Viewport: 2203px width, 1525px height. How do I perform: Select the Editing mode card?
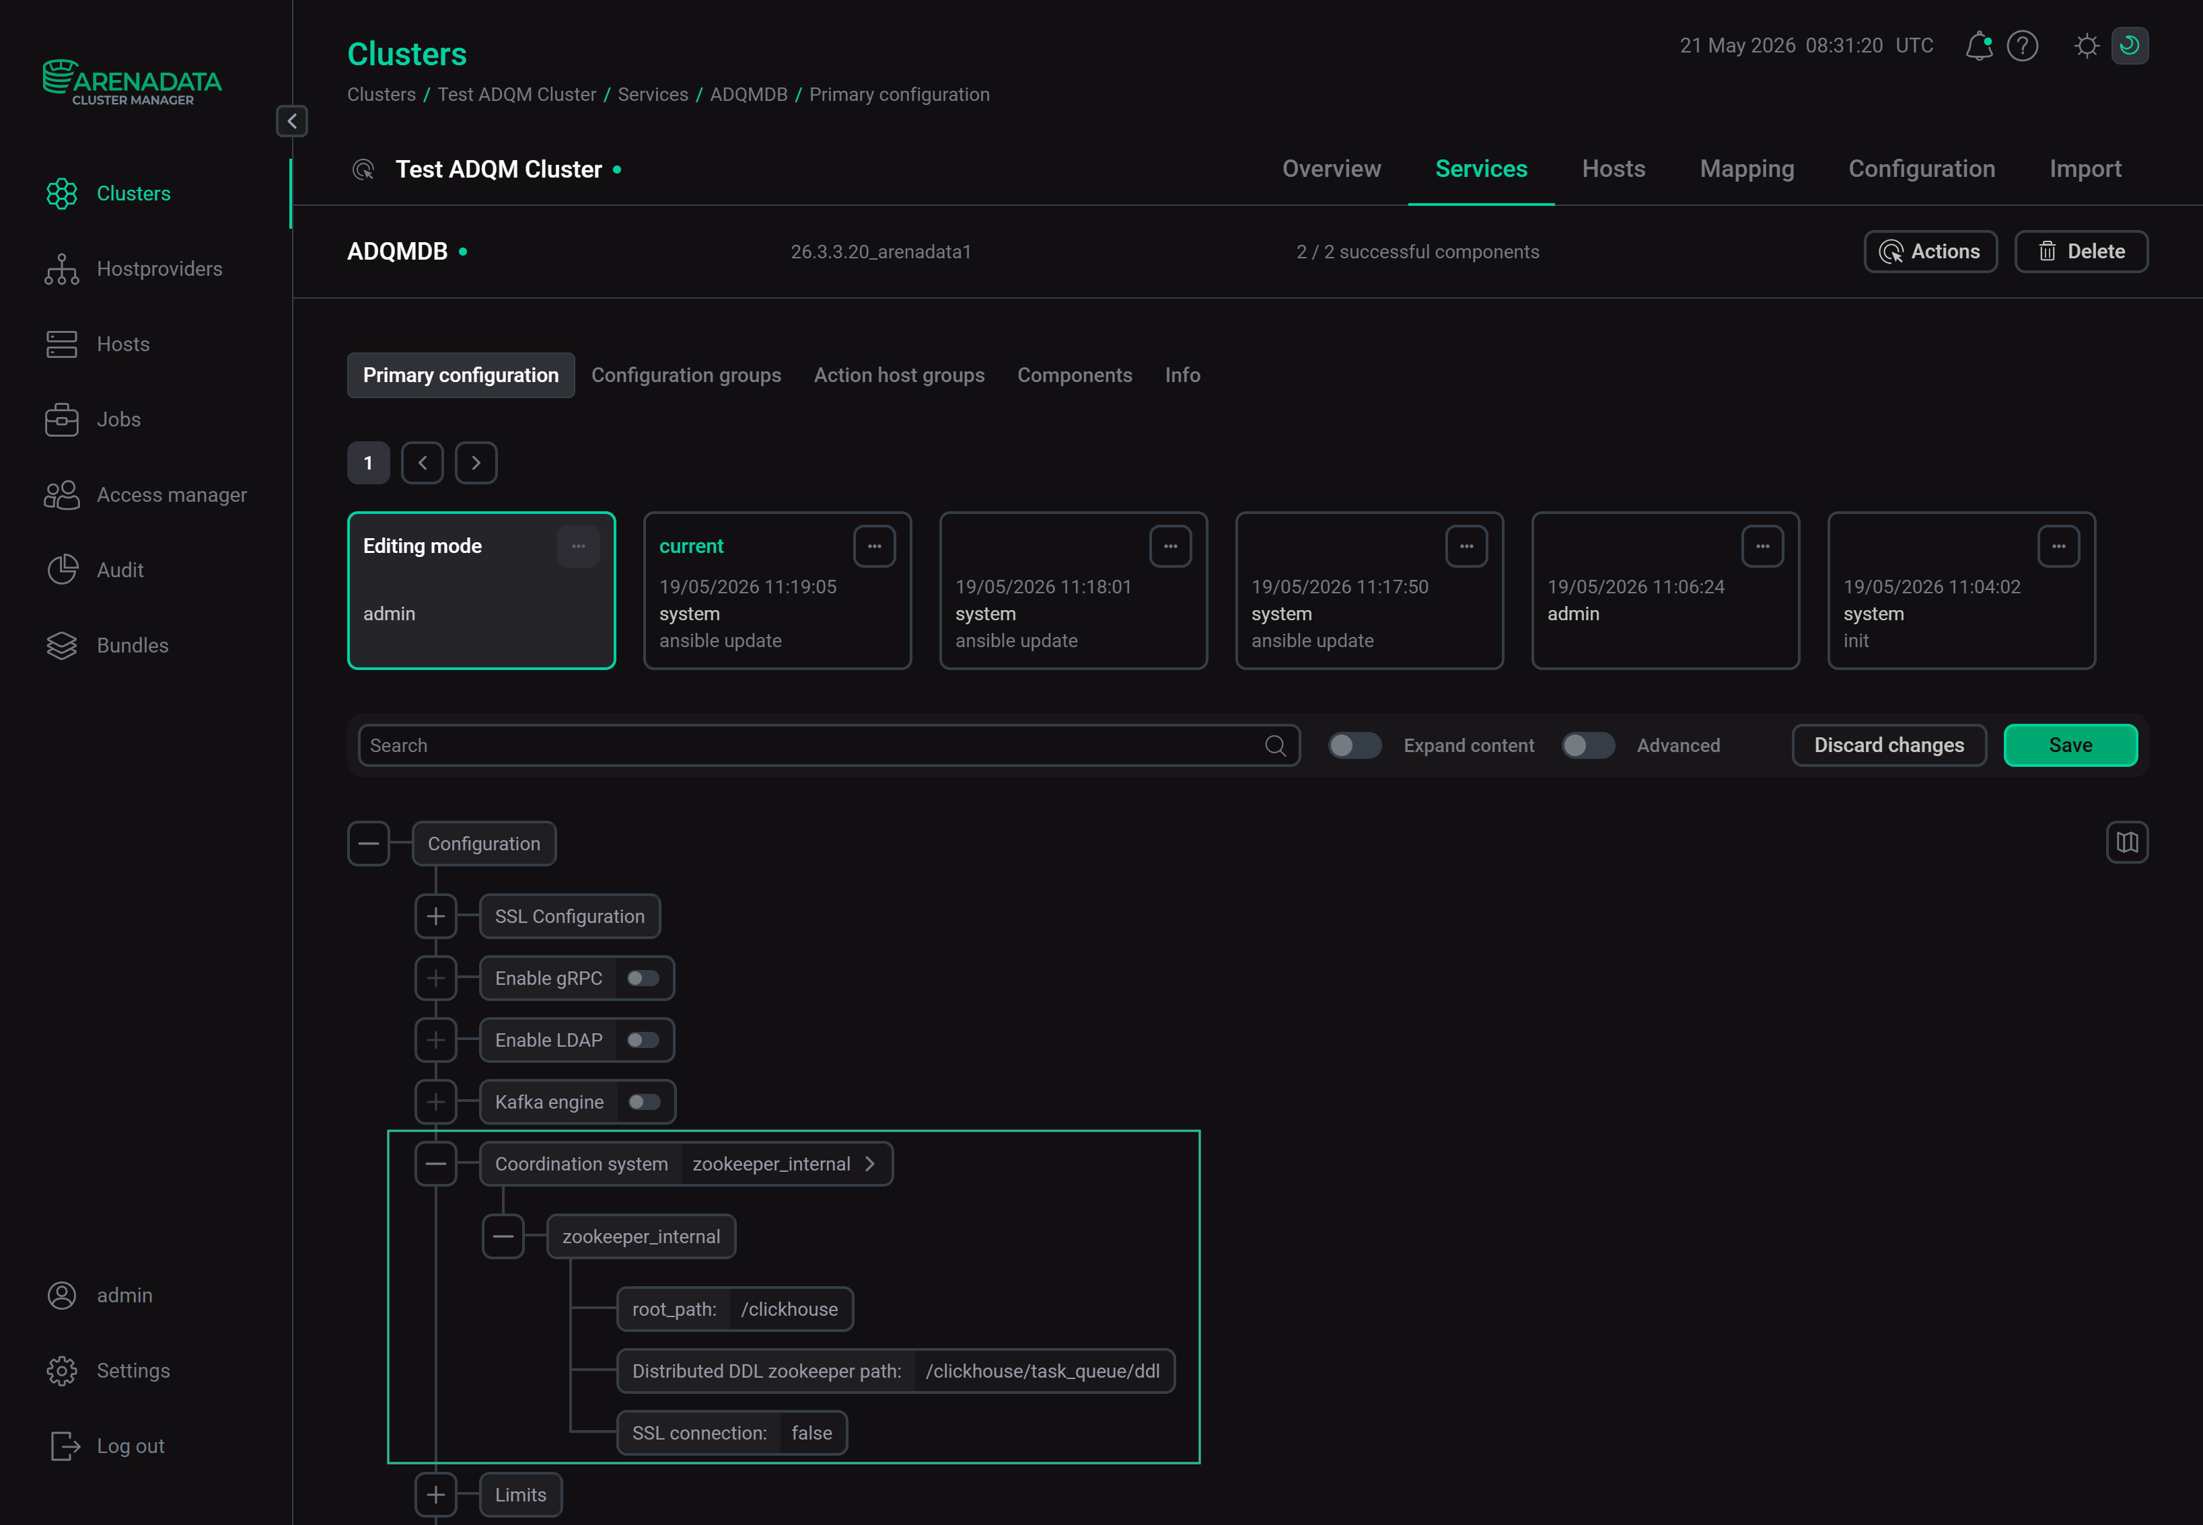(482, 591)
